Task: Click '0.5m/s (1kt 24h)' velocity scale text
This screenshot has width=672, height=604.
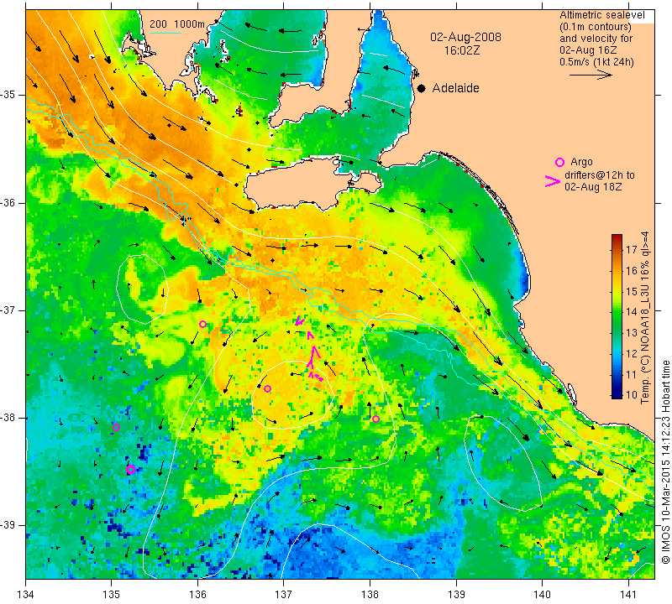Action: click(x=596, y=61)
